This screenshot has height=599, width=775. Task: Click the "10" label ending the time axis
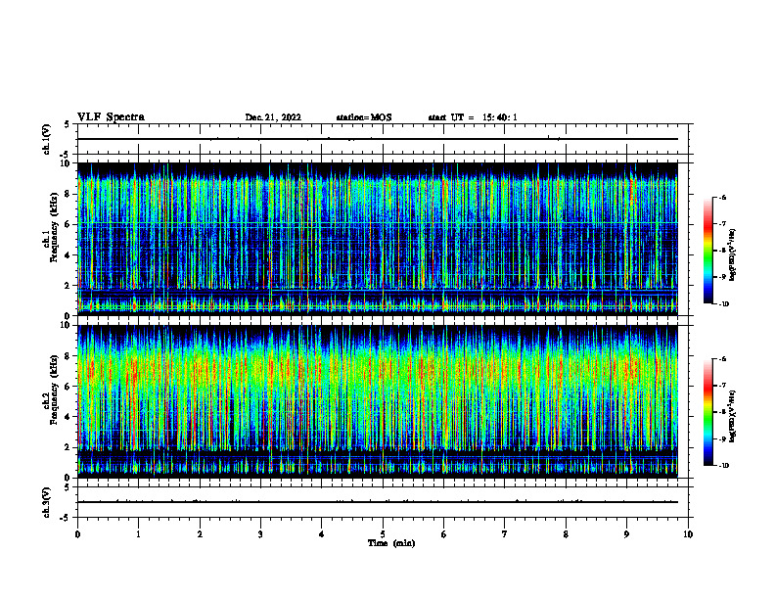[x=688, y=534]
